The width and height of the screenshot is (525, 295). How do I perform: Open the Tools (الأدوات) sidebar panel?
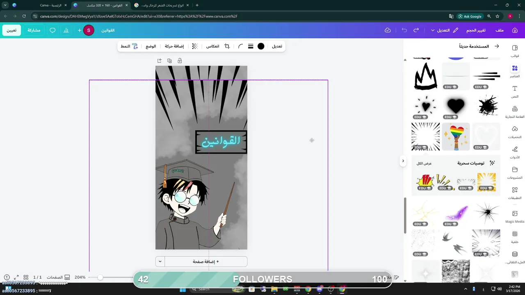(515, 152)
